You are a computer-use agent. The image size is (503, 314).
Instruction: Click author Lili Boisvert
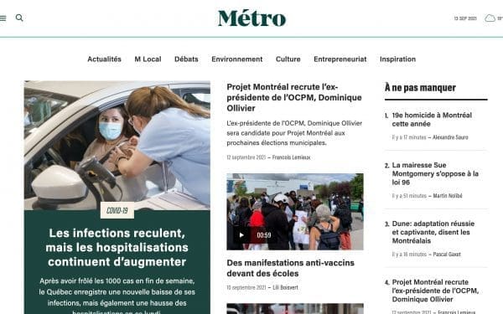point(285,288)
